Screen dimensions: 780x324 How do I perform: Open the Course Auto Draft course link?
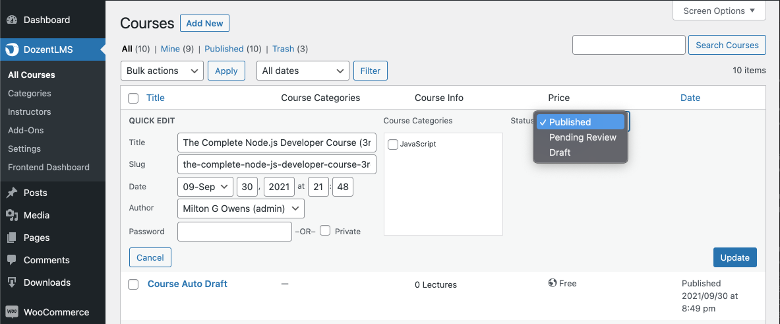(187, 284)
